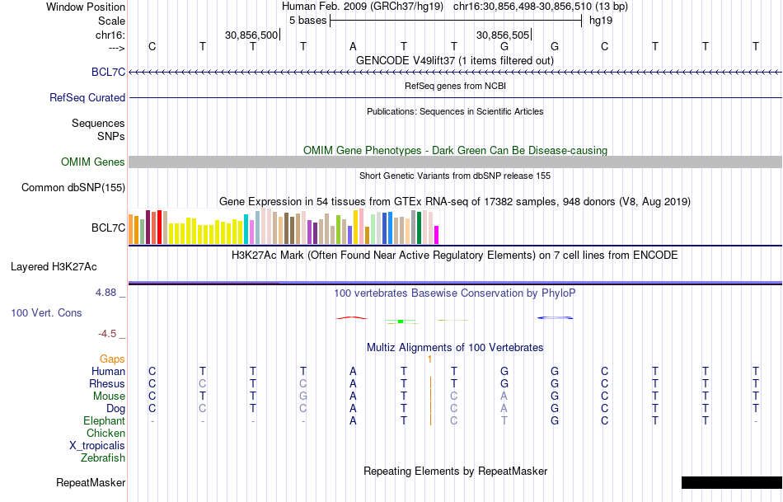783x502 pixels.
Task: Click the Chicken species label
Action: (x=105, y=433)
